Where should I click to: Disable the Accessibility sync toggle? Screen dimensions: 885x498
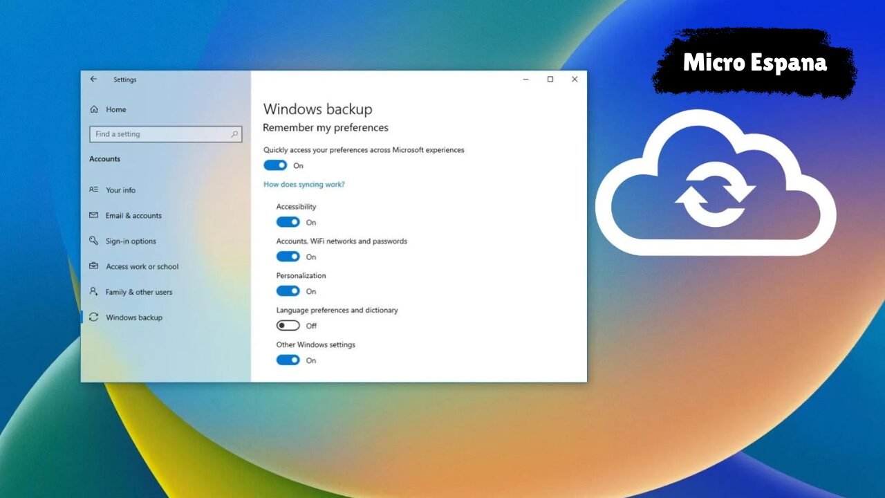click(x=288, y=222)
